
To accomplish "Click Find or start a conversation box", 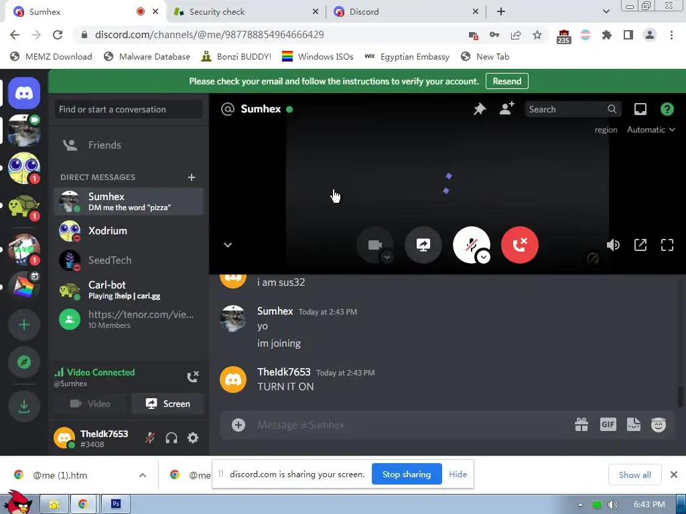I will tap(129, 109).
